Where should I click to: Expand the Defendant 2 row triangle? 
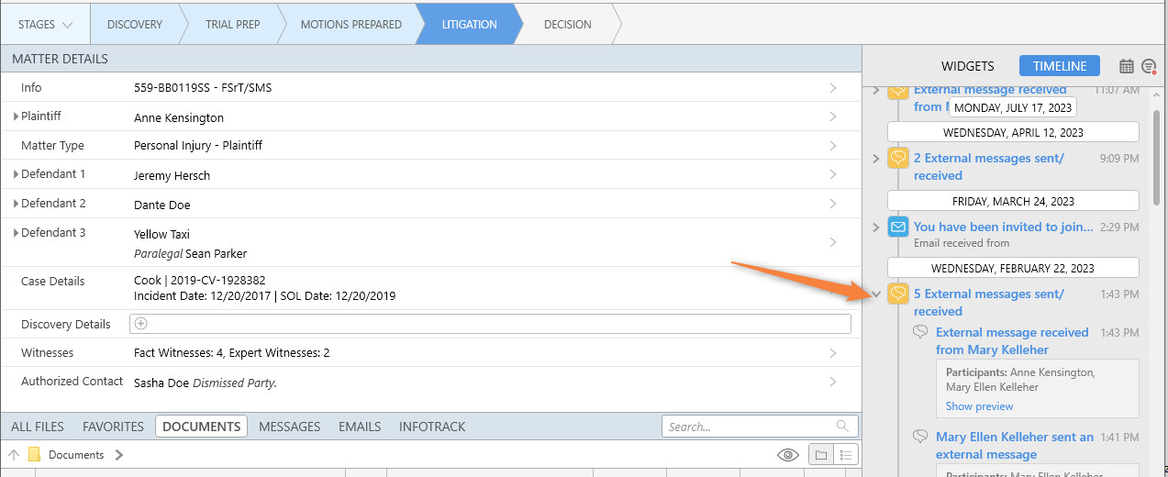click(16, 204)
